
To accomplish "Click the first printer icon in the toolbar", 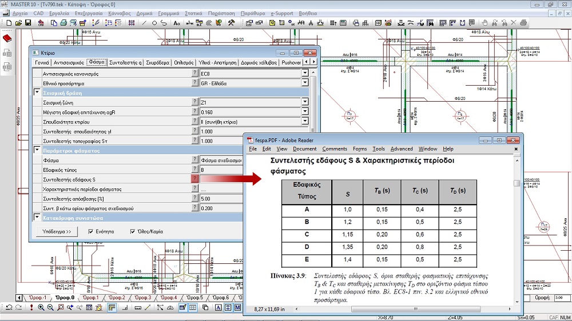I will [63, 23].
